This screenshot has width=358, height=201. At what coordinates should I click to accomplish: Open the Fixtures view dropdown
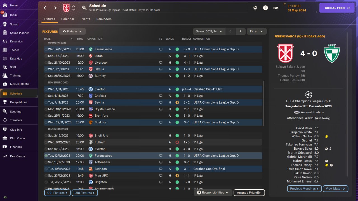pyautogui.click(x=72, y=32)
